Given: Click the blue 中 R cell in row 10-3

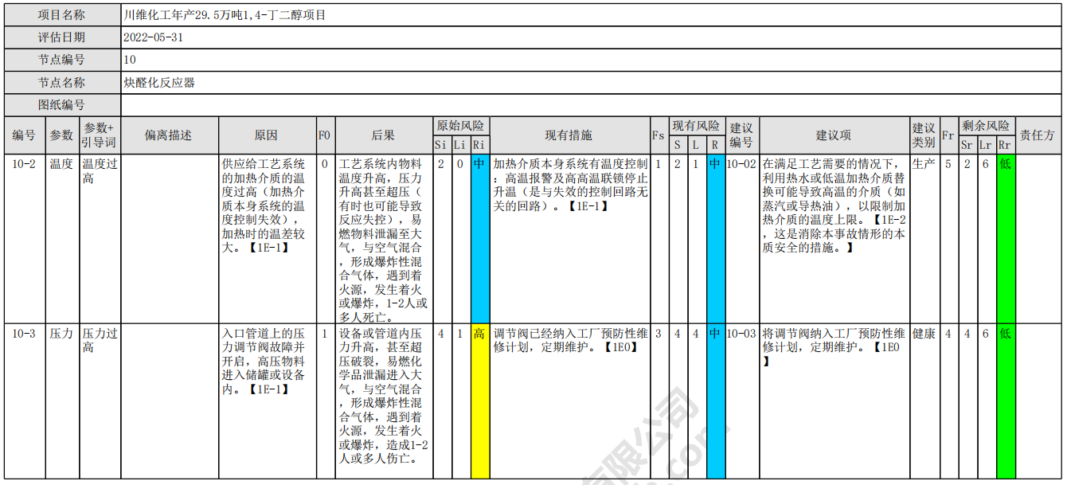Looking at the screenshot, I should 714,401.
